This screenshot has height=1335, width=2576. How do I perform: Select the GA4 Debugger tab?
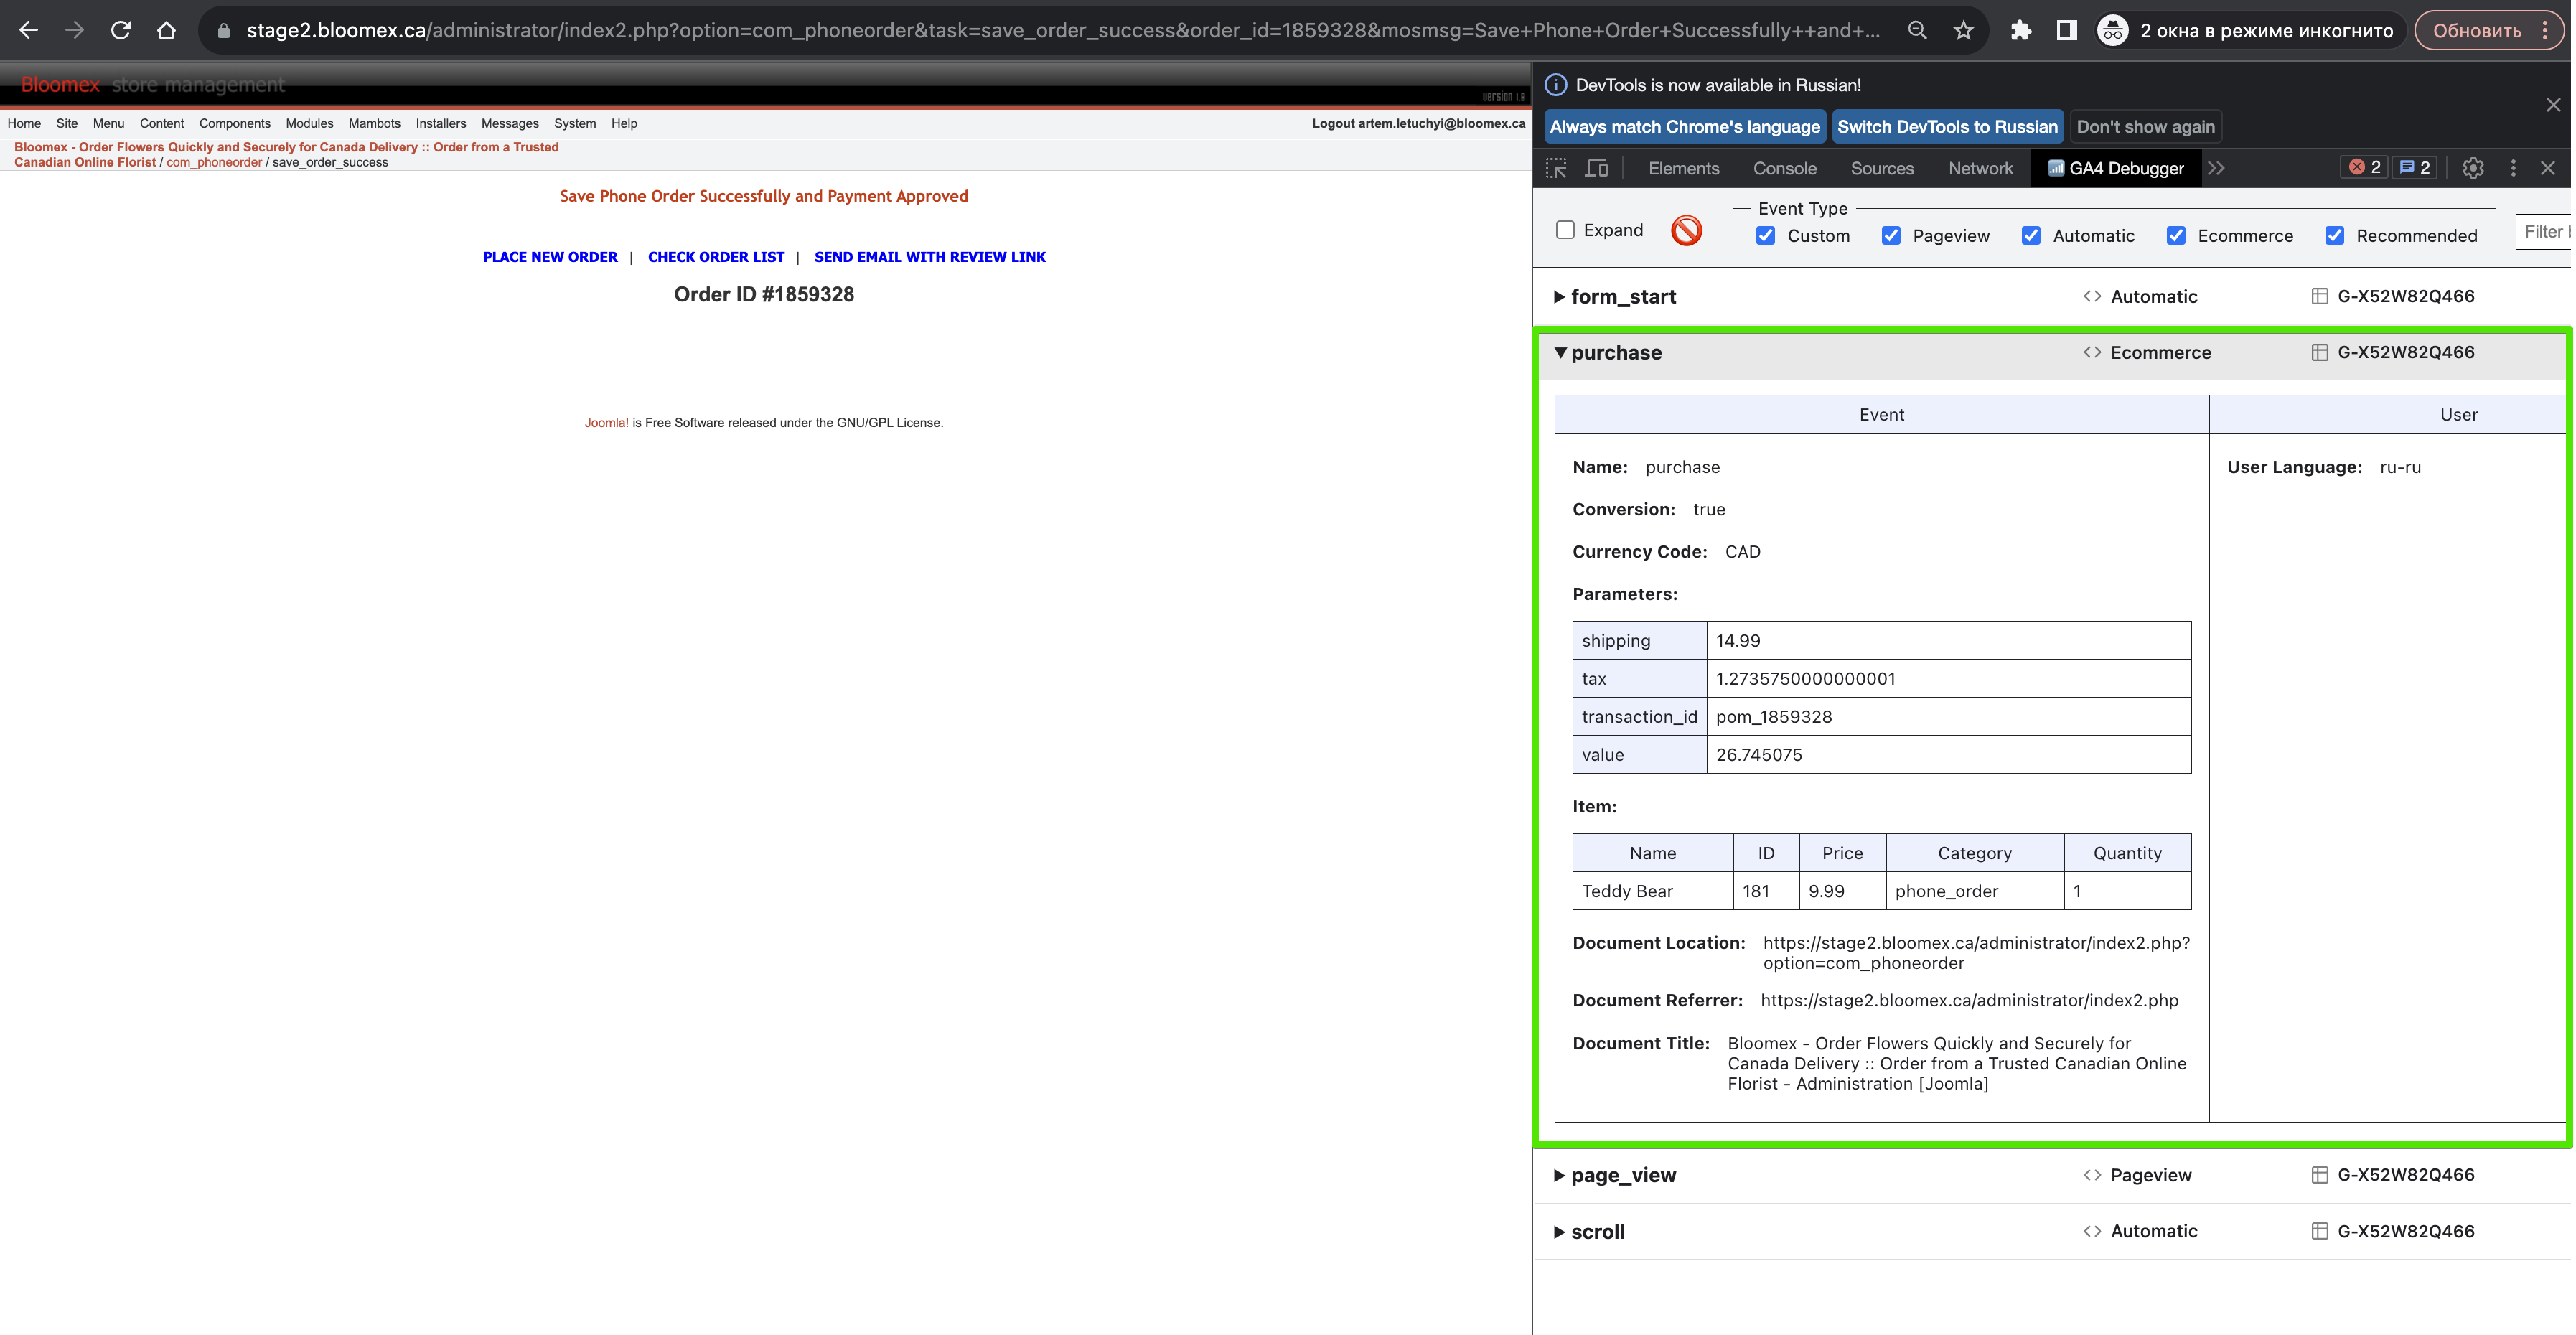(2115, 168)
